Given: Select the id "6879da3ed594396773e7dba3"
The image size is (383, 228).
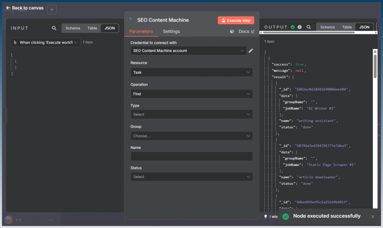Looking at the screenshot, I should [321, 146].
